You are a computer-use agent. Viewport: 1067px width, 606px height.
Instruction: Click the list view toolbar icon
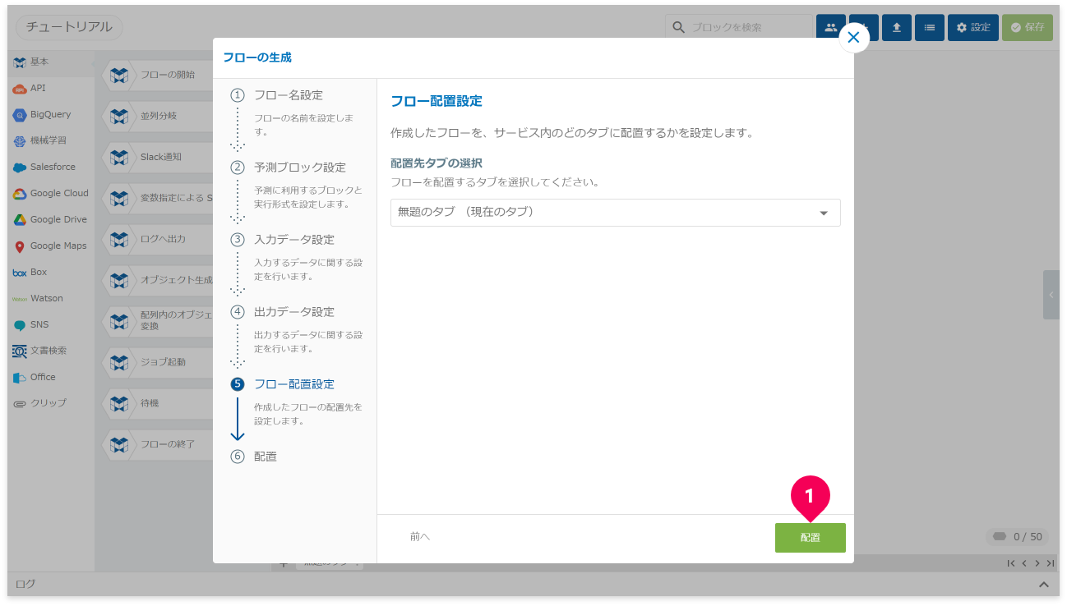(x=930, y=27)
